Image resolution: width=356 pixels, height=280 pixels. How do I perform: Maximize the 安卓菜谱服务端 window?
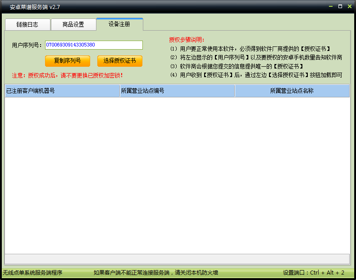coord(340,7)
